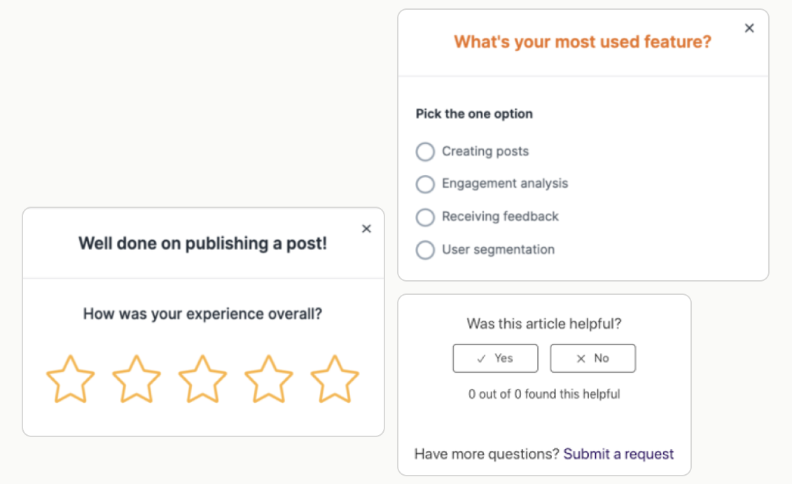Open the Submit a request link
This screenshot has width=792, height=484.
pyautogui.click(x=619, y=454)
